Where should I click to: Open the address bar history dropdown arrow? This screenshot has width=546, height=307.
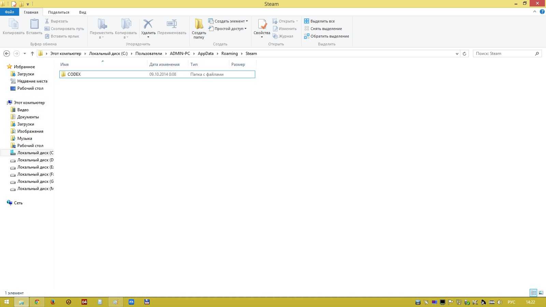tap(457, 54)
